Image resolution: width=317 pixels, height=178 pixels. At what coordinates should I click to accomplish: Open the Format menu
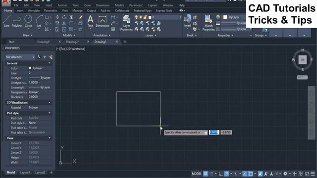(x=62, y=5)
